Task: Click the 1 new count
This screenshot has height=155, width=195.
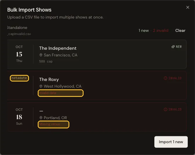Action: 144,30
